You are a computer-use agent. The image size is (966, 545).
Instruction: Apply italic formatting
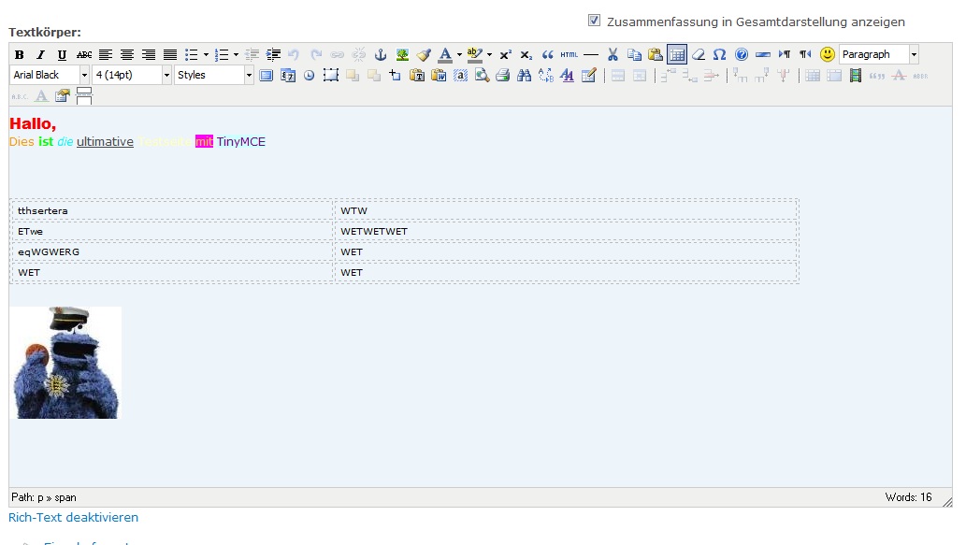pos(40,55)
